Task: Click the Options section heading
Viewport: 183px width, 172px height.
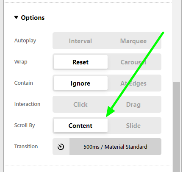Action: click(x=33, y=18)
